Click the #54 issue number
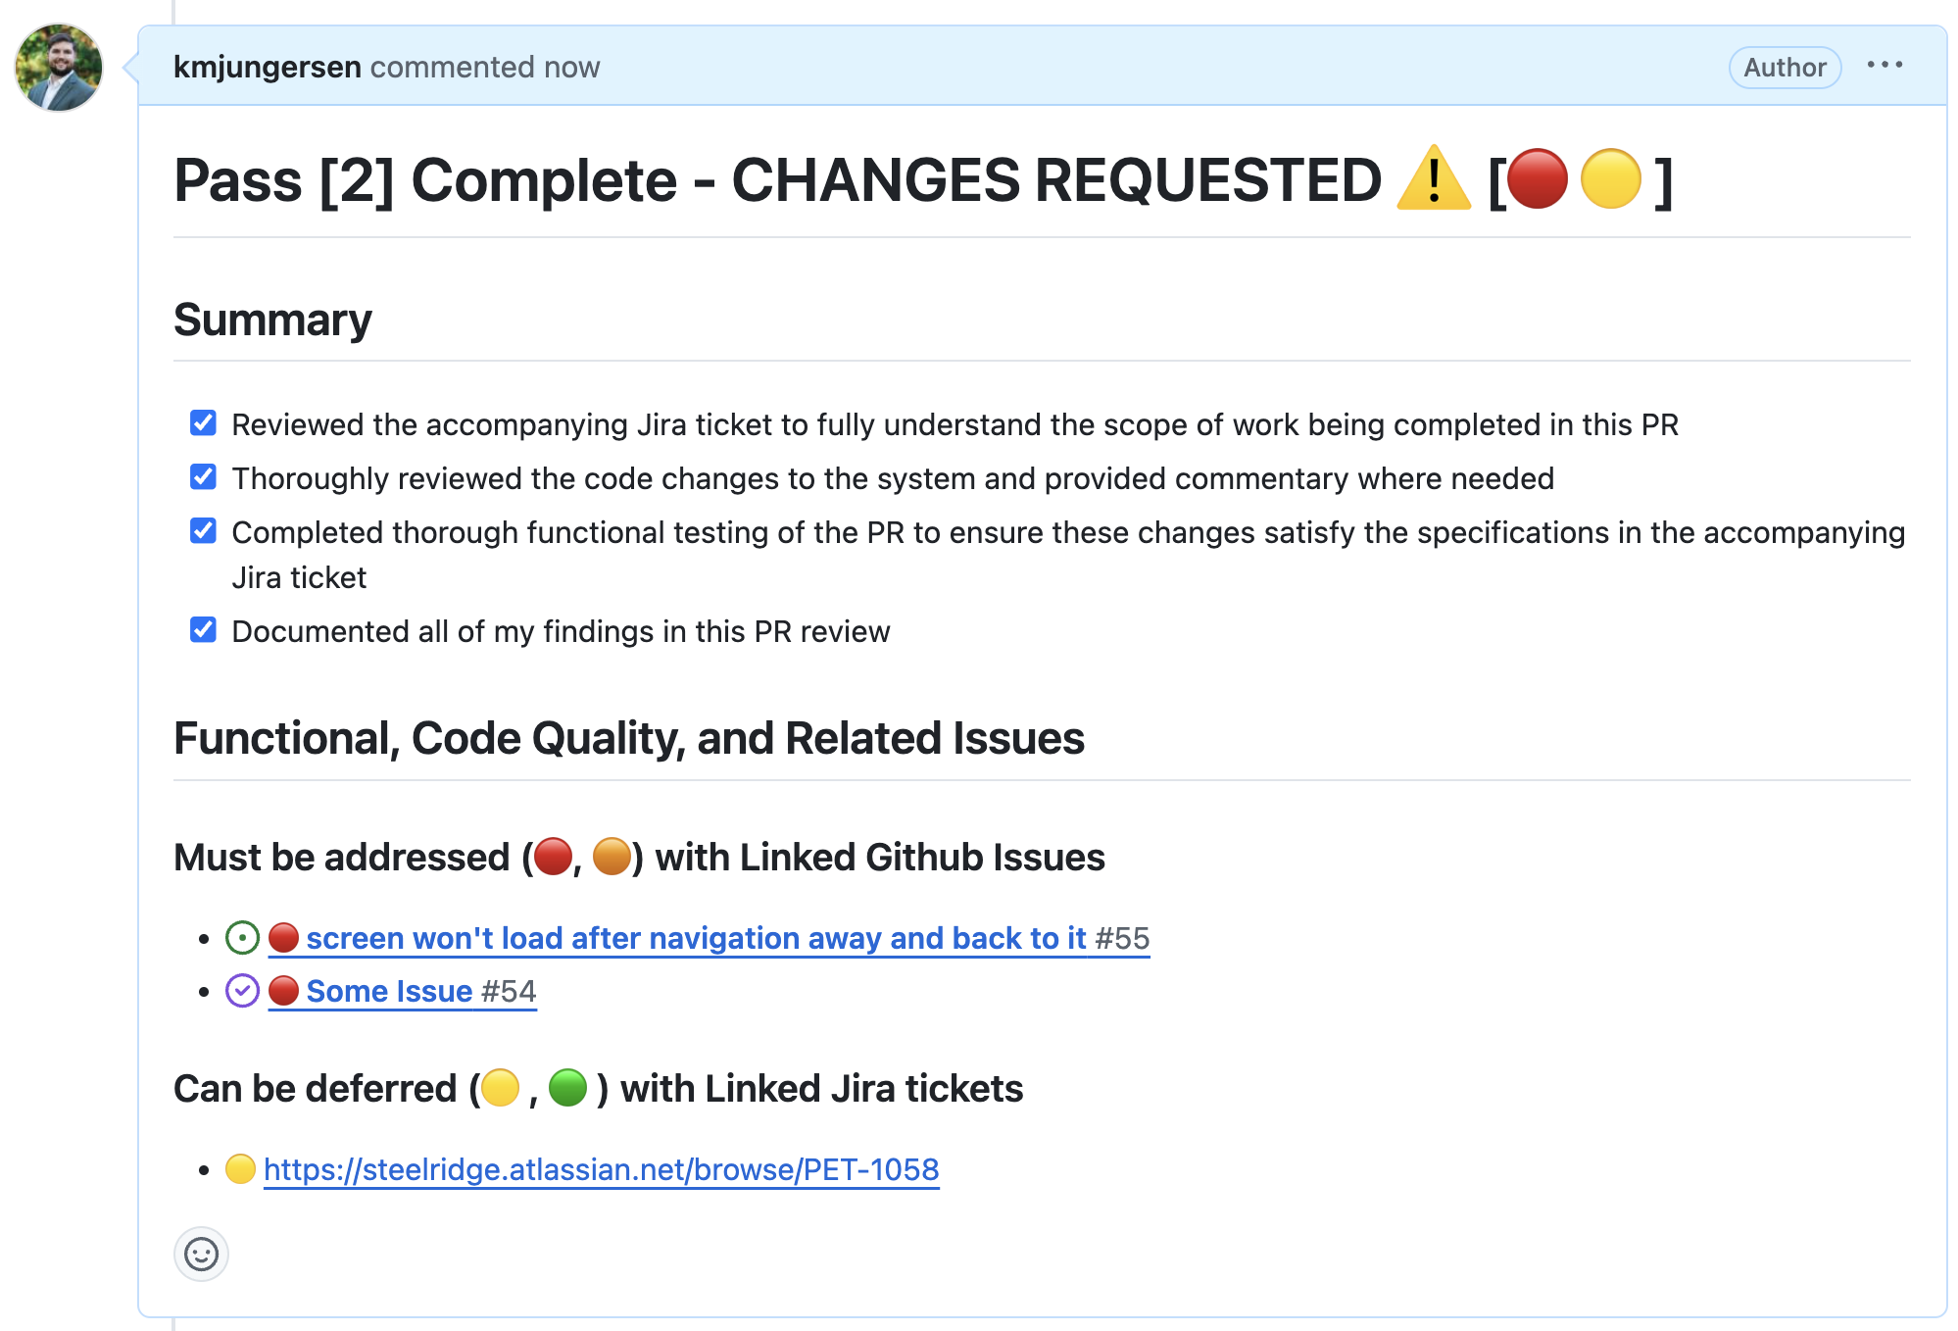 [506, 991]
